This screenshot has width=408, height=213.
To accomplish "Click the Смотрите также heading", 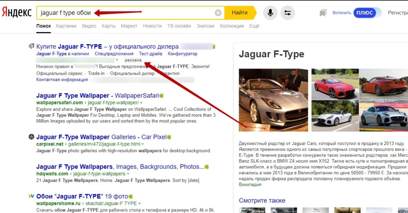I will click(x=262, y=201).
